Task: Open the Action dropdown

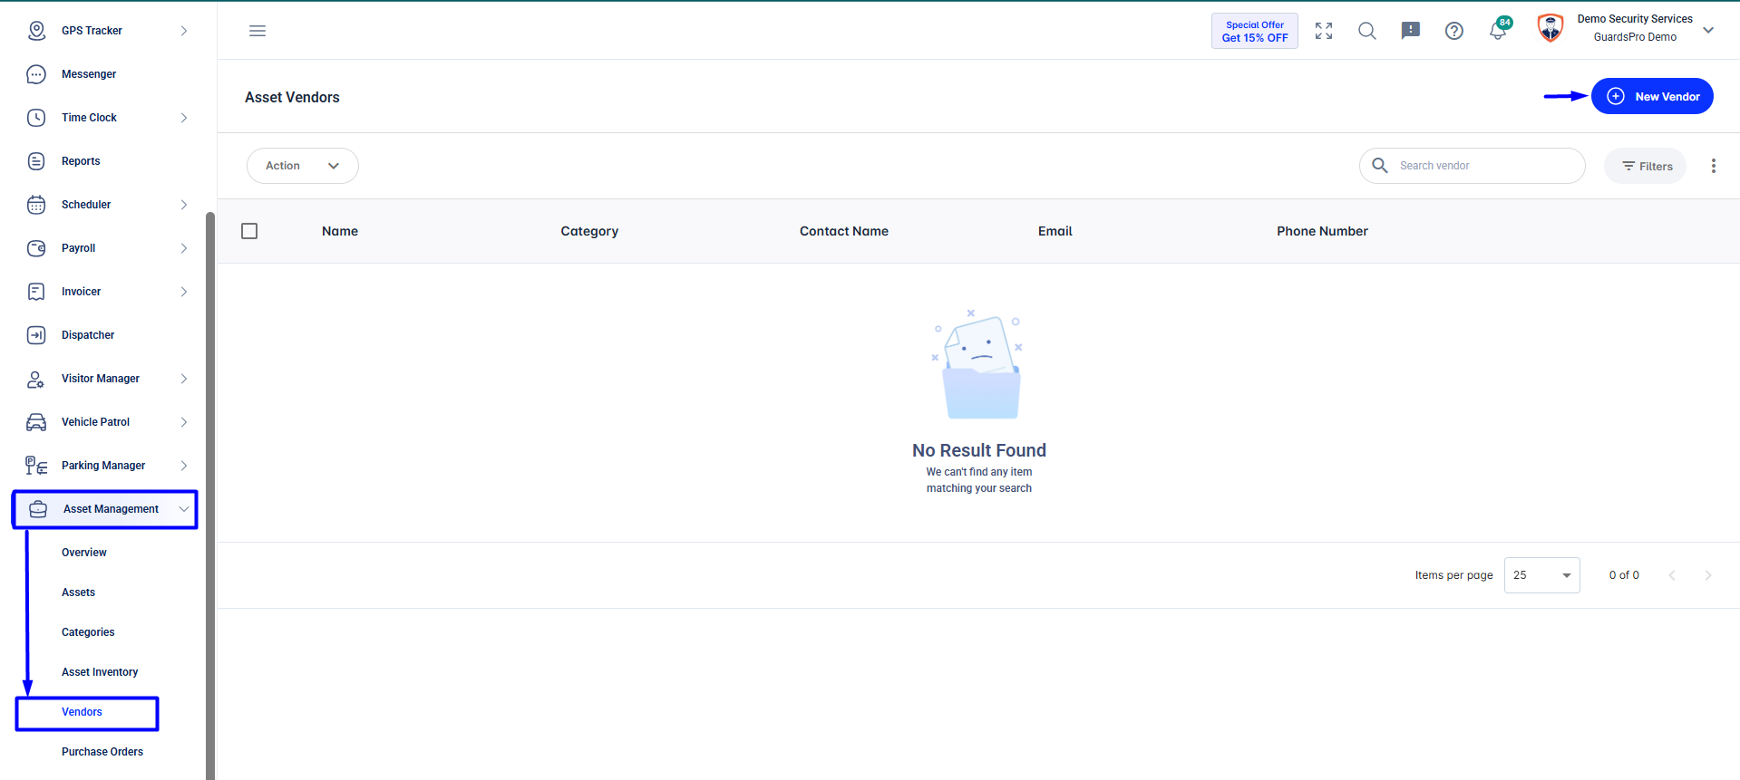Action: tap(303, 166)
